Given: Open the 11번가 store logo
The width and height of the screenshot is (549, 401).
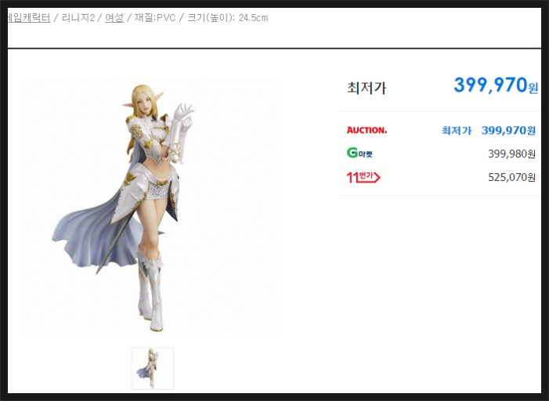Looking at the screenshot, I should pos(363,177).
